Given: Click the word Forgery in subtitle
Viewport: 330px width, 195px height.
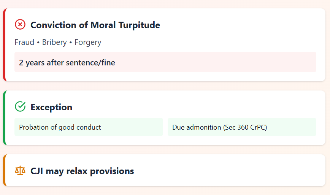Looking at the screenshot, I should click(x=88, y=42).
